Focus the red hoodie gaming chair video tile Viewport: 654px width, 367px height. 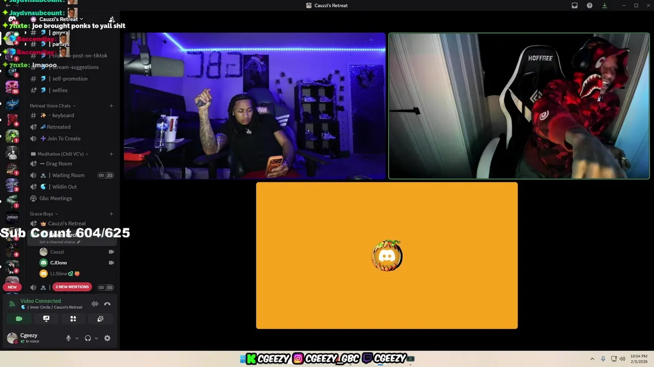(519, 106)
